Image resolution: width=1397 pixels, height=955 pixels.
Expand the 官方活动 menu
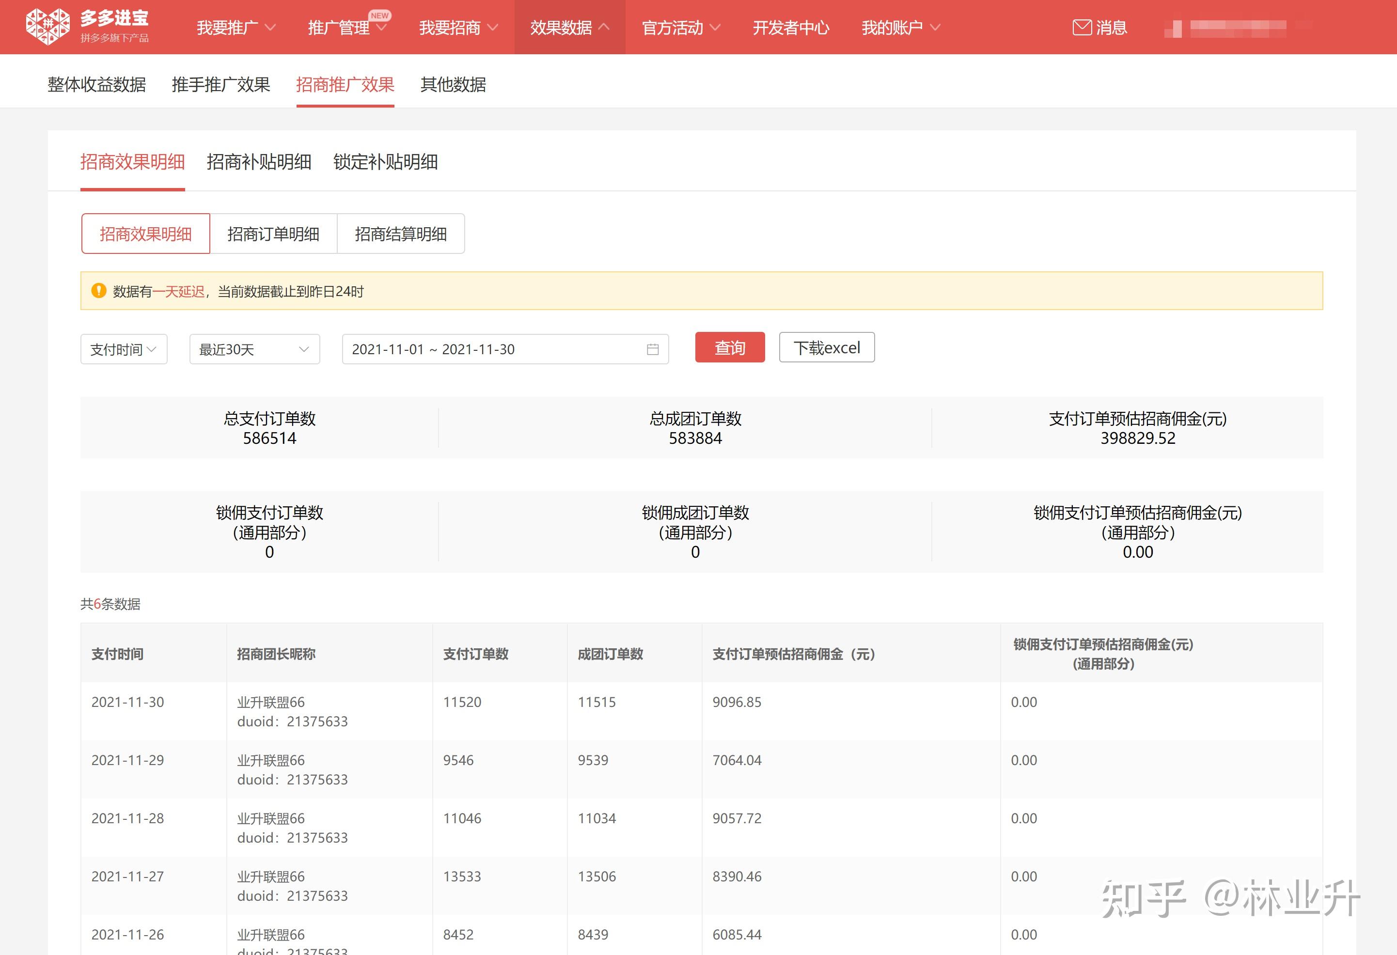(680, 28)
